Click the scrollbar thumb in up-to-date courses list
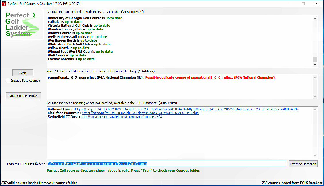 point(315,59)
